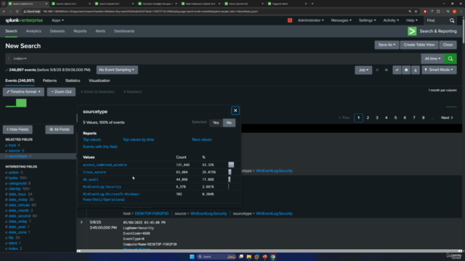Open Top values report link

tap(92, 139)
